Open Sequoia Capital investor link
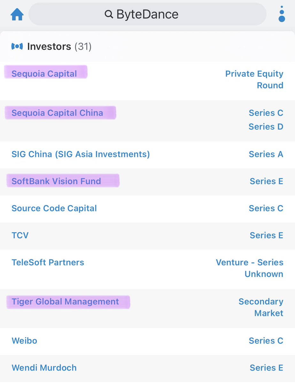Image resolution: width=295 pixels, height=383 pixels. click(44, 74)
